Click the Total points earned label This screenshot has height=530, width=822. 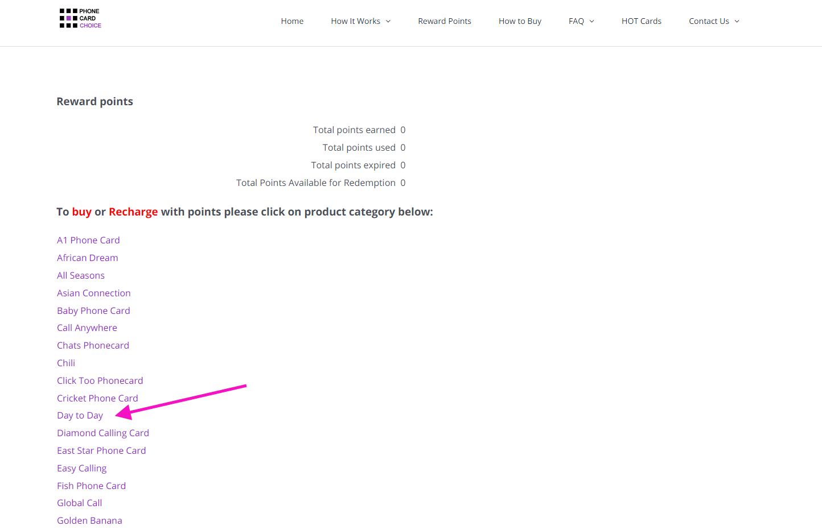click(x=354, y=130)
